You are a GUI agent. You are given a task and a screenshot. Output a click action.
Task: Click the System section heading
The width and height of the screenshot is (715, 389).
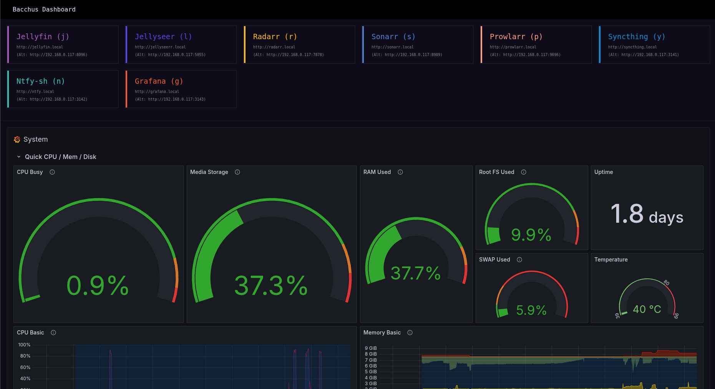pyautogui.click(x=36, y=139)
